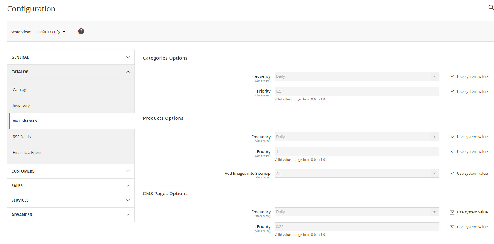Expand the SALES configuration section

71,186
